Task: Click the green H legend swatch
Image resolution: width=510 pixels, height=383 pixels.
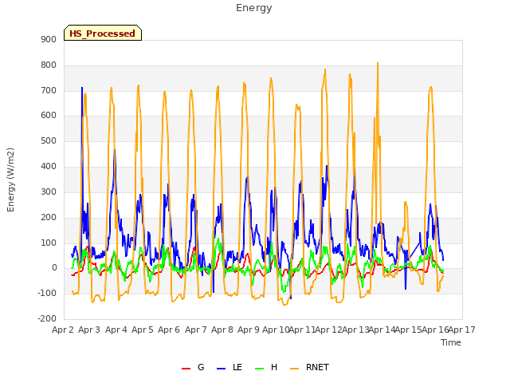Action: pos(260,368)
